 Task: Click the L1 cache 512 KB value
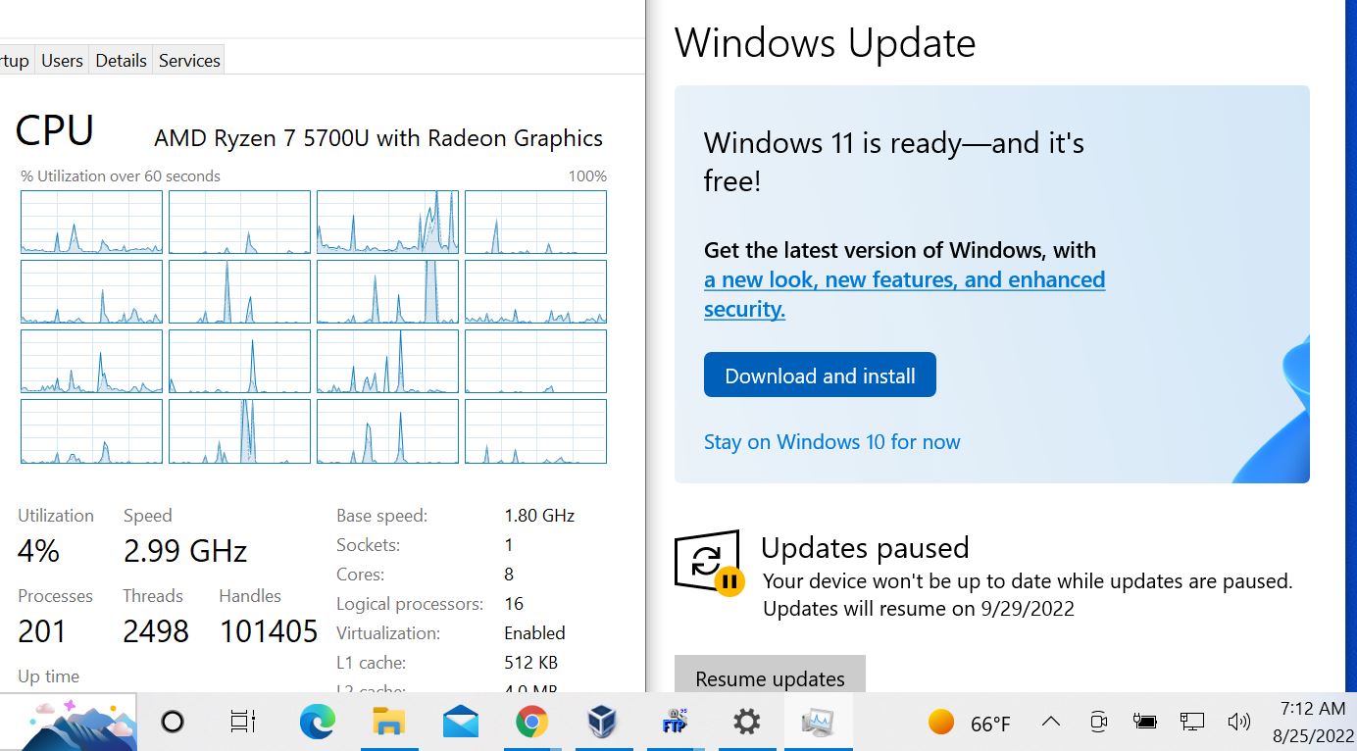pos(531,662)
